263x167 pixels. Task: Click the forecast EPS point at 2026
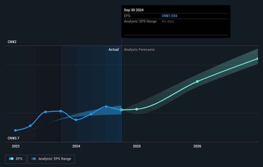pyautogui.click(x=197, y=82)
